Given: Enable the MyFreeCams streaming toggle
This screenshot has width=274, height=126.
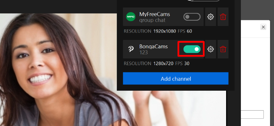Looking at the screenshot, I should 192,17.
